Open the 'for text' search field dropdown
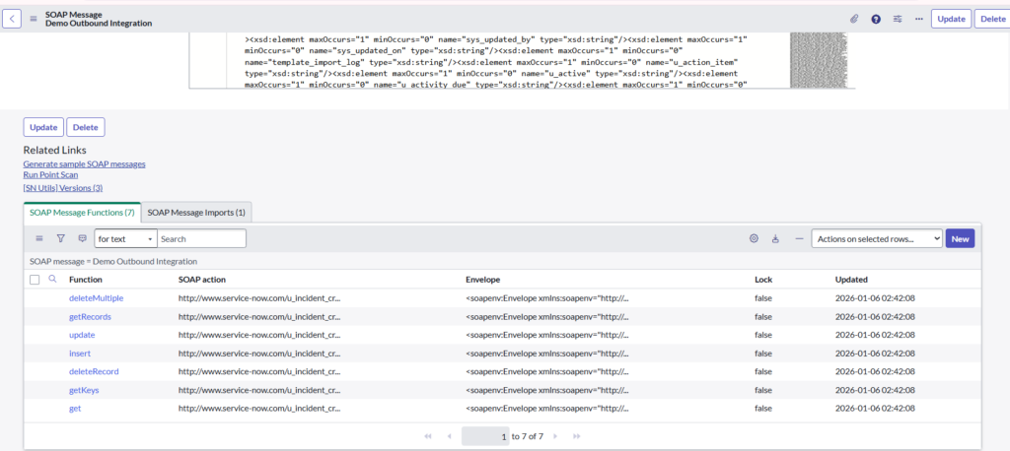Image resolution: width=1010 pixels, height=451 pixels. (x=125, y=238)
